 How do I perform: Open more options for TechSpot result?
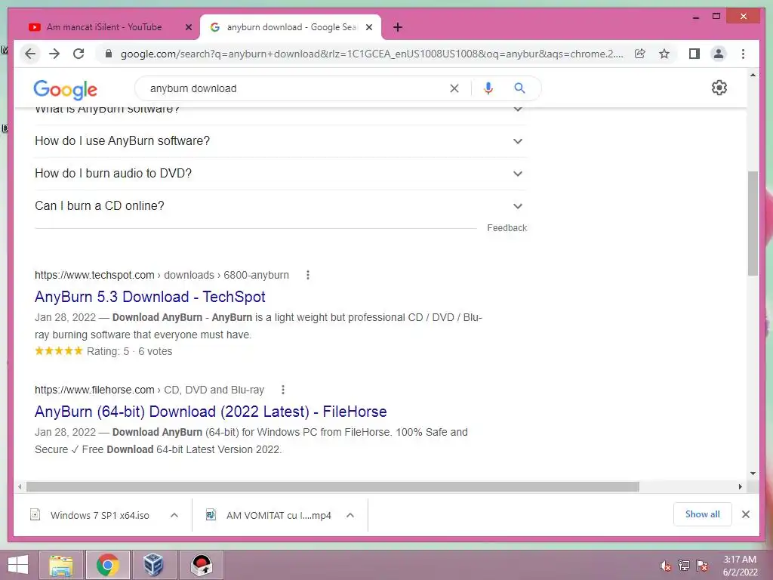tap(308, 275)
